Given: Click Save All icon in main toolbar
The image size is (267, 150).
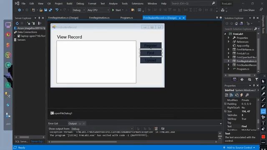Looking at the screenshot, I should (50, 10).
